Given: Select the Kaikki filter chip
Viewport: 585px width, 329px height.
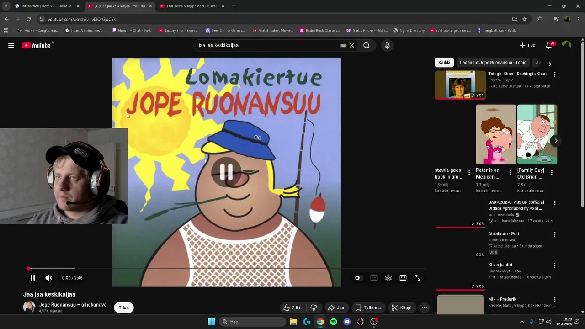Looking at the screenshot, I should coord(444,63).
